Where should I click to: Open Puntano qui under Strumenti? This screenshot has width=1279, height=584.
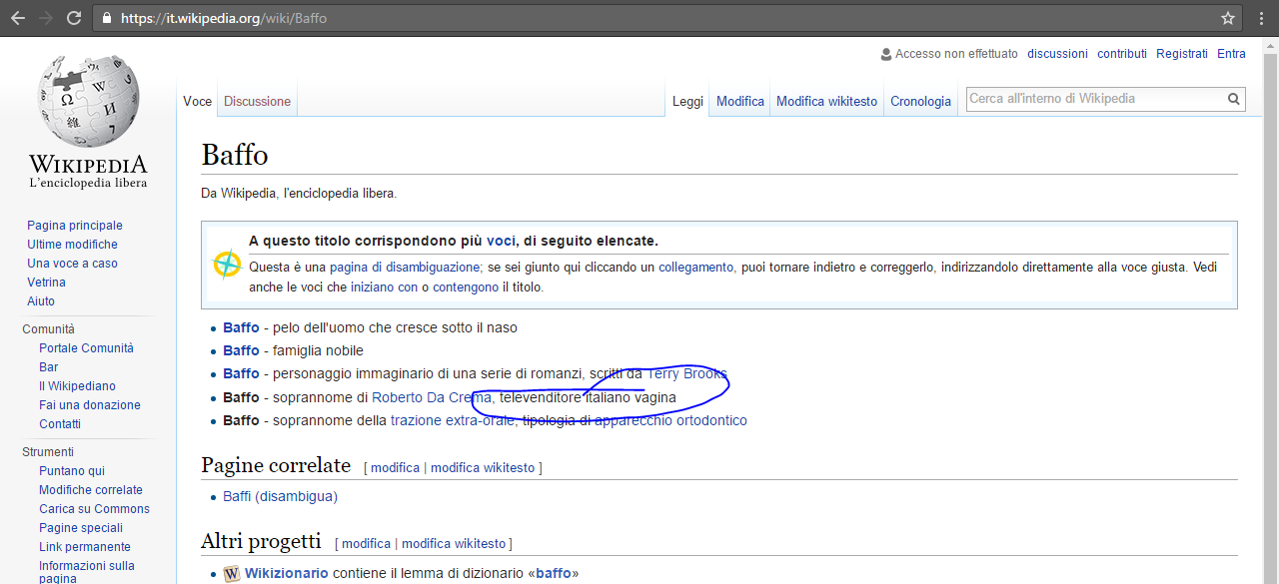pos(72,471)
